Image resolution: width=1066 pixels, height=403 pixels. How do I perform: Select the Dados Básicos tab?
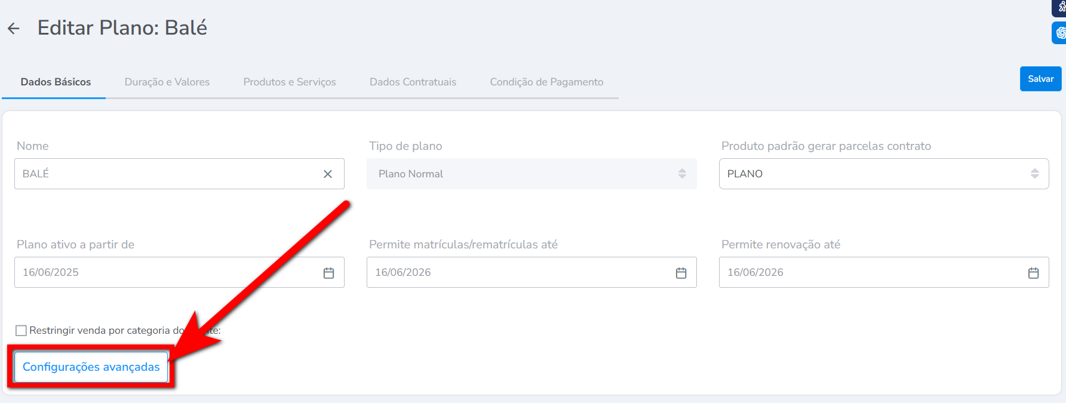click(x=56, y=82)
